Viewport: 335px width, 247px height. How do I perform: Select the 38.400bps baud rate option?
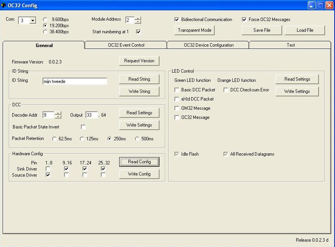[x=46, y=32]
